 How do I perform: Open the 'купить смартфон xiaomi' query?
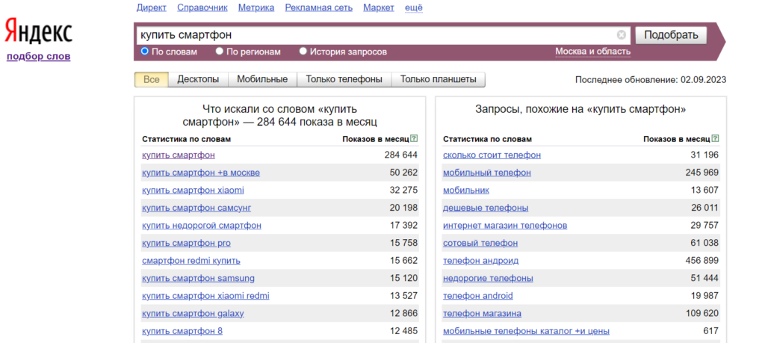[x=193, y=191]
